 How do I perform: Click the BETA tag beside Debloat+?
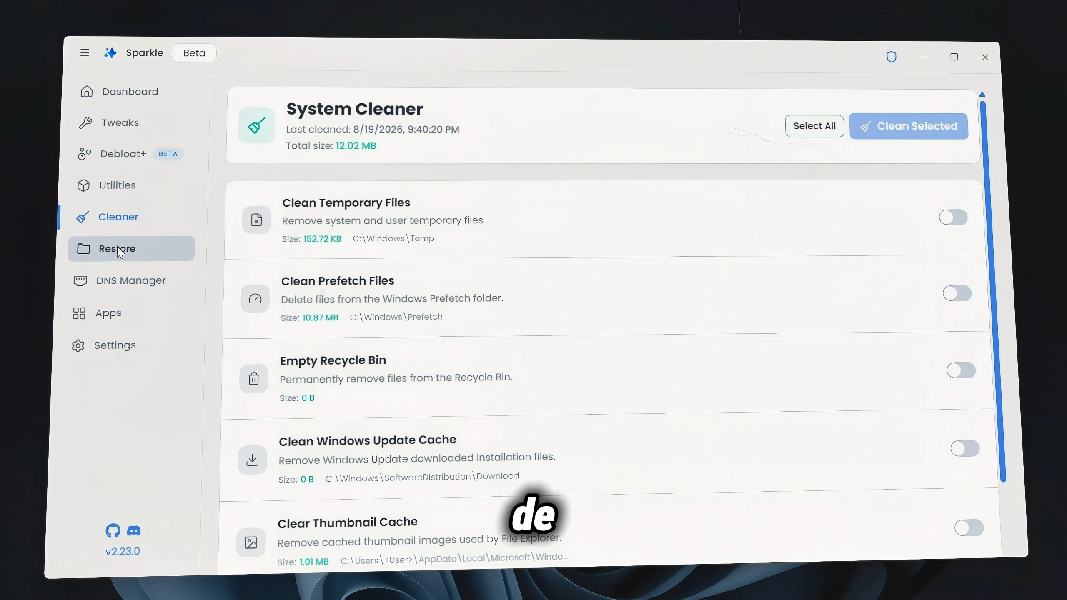point(168,154)
